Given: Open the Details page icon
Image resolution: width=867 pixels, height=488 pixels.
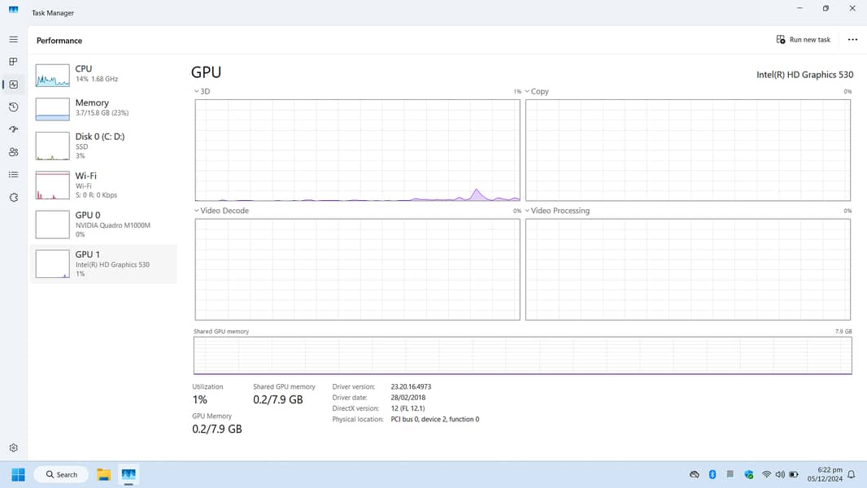Looking at the screenshot, I should [x=13, y=175].
